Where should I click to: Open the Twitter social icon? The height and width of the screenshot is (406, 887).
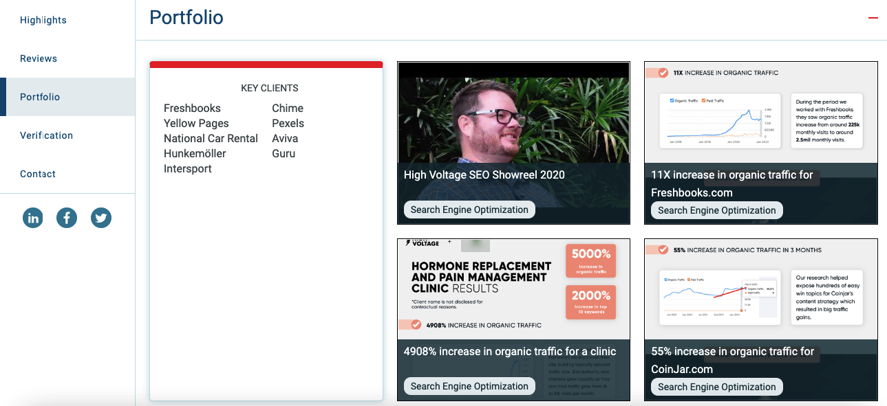101,218
